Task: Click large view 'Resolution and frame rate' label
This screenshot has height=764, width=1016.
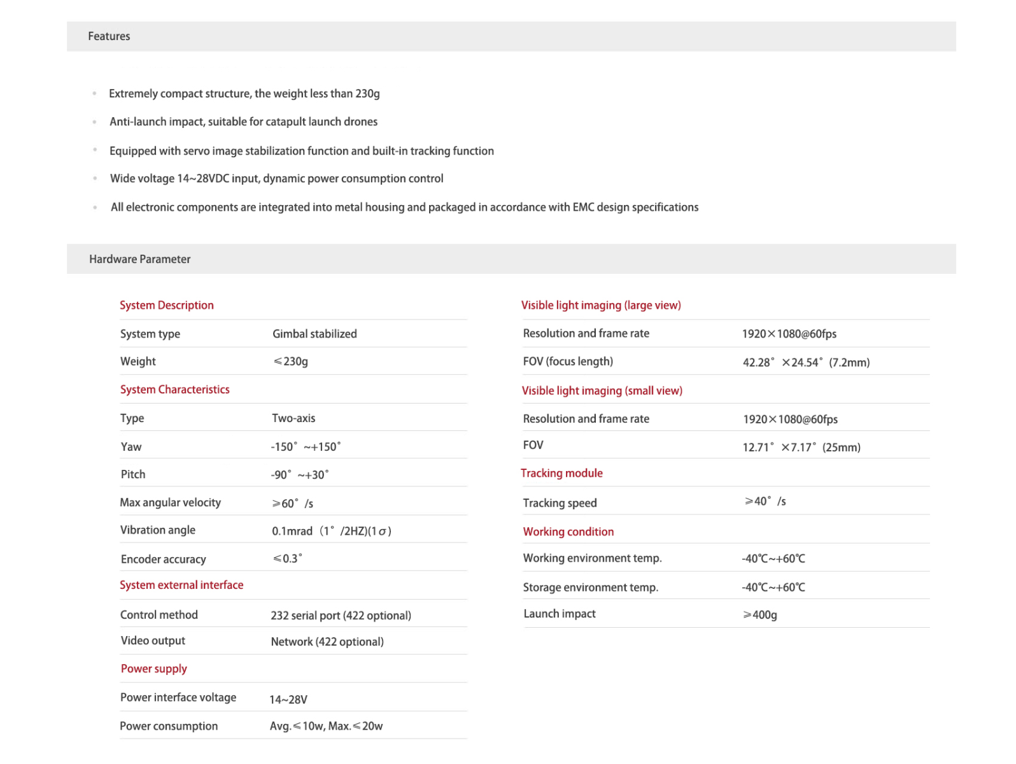Action: 586,334
